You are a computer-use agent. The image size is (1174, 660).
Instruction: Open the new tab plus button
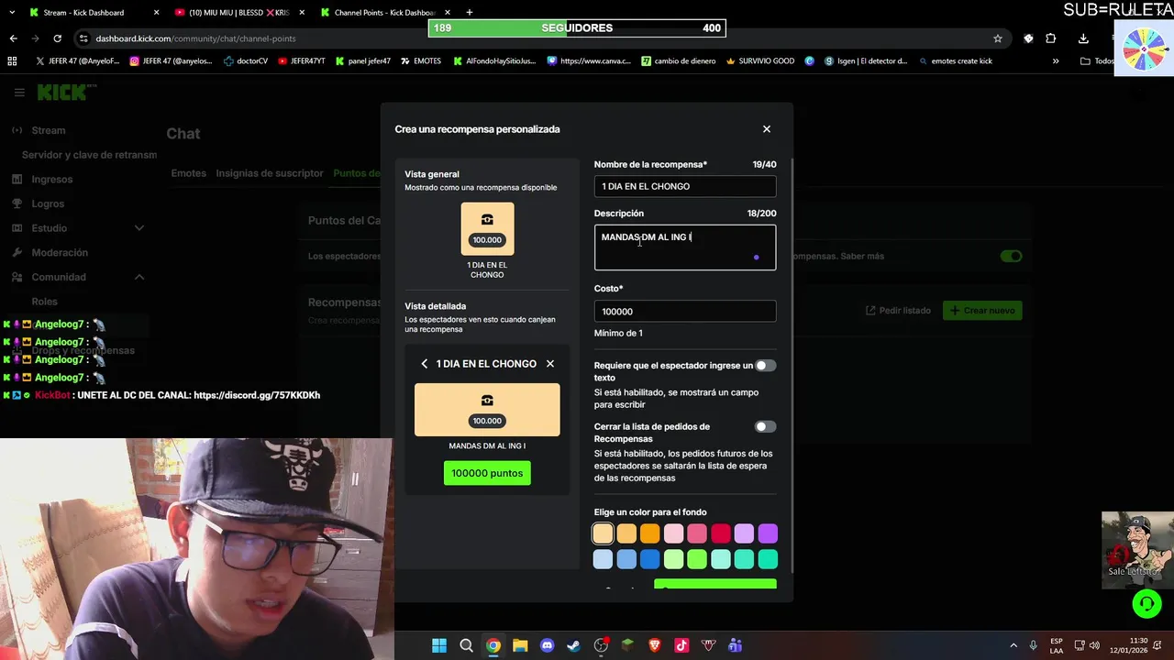(470, 13)
